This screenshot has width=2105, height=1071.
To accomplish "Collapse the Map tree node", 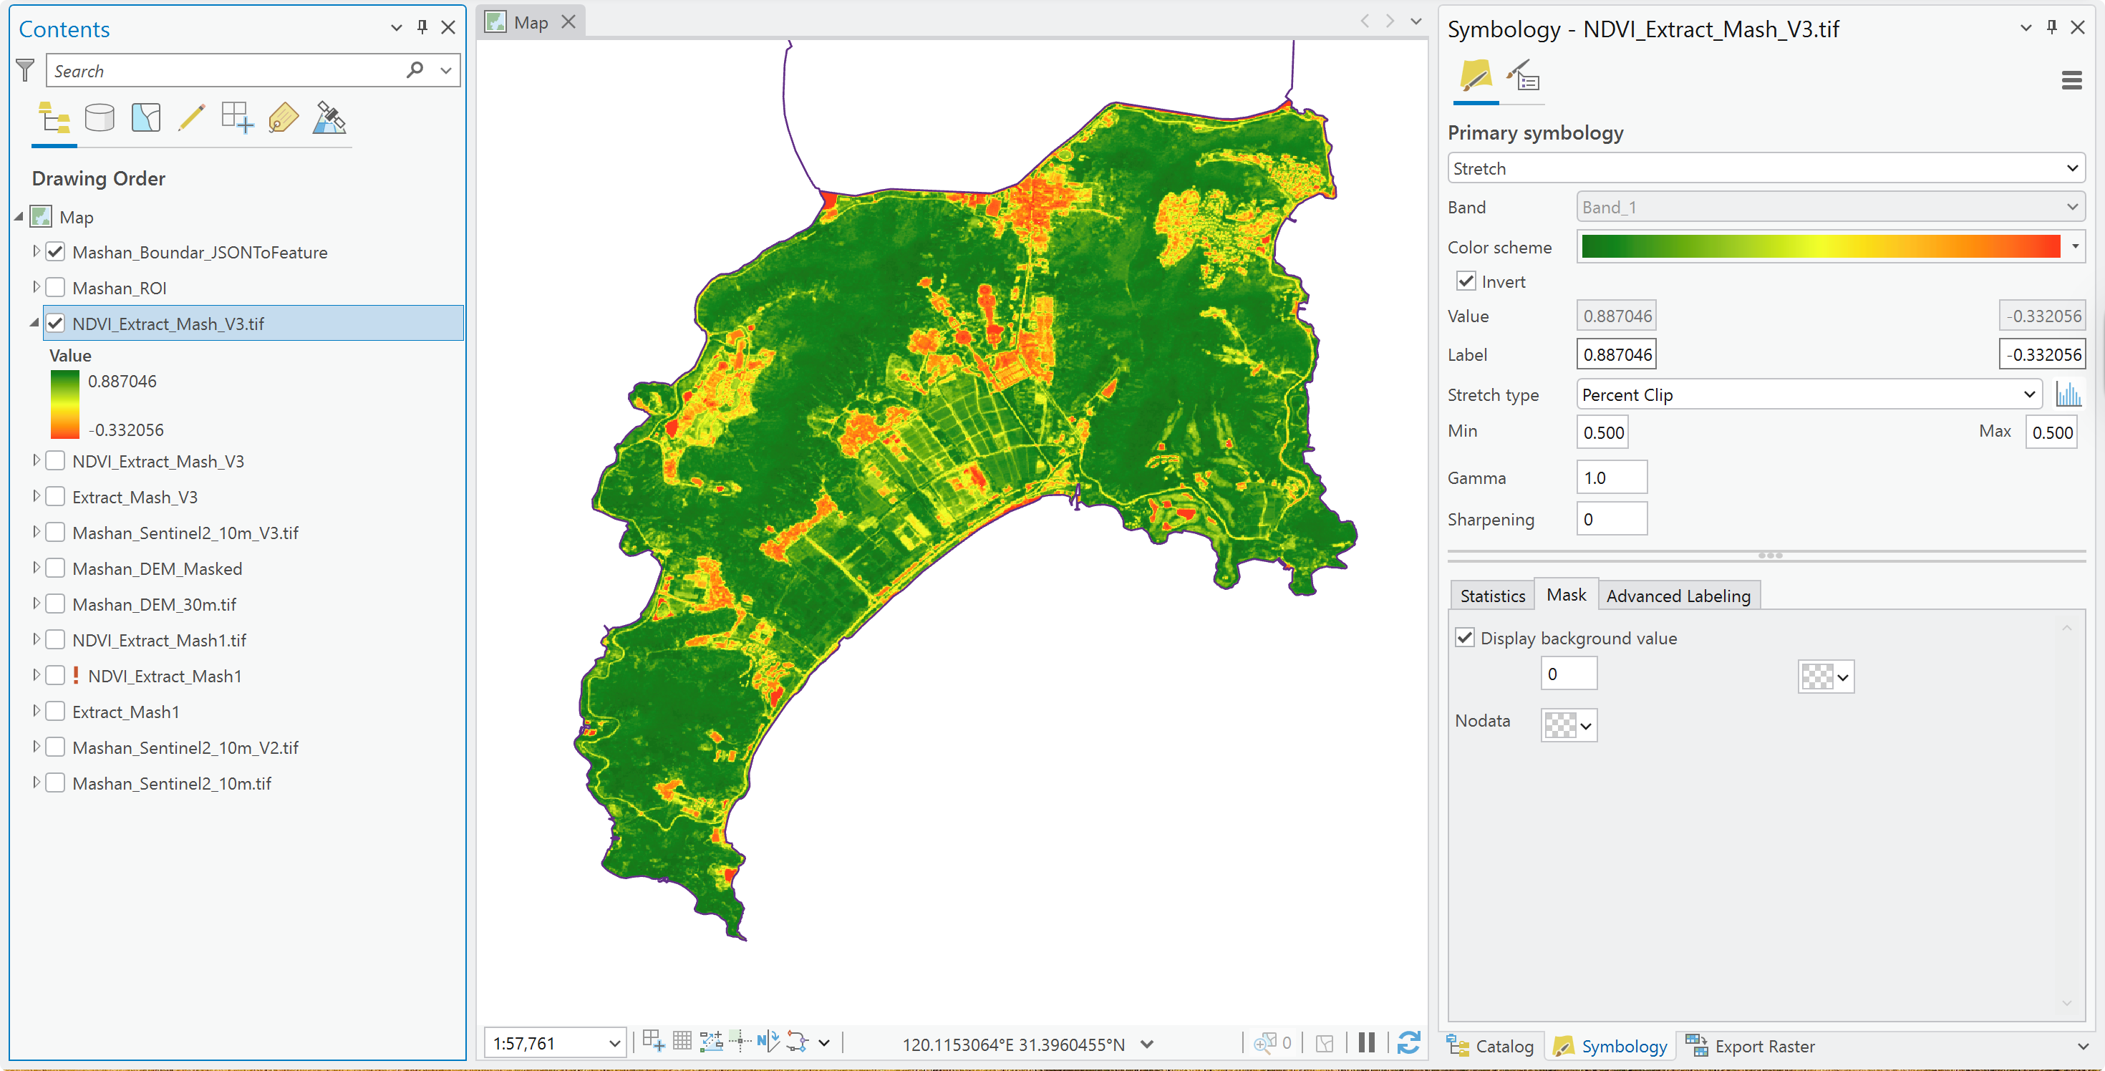I will click(x=19, y=216).
